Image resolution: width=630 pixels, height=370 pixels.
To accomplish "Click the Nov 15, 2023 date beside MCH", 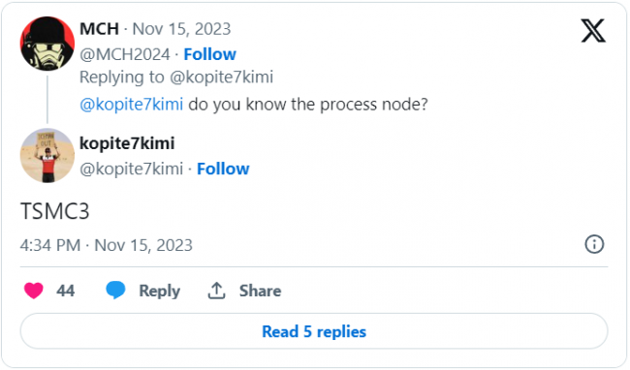I will tap(181, 29).
